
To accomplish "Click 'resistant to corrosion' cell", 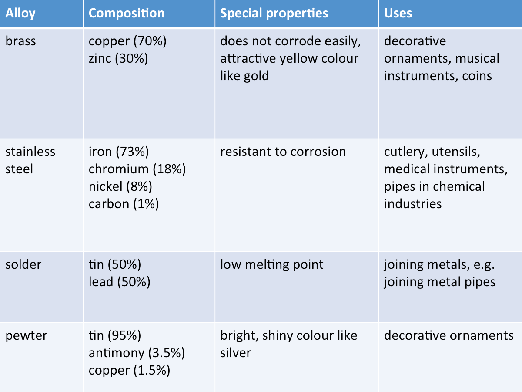I will [283, 152].
